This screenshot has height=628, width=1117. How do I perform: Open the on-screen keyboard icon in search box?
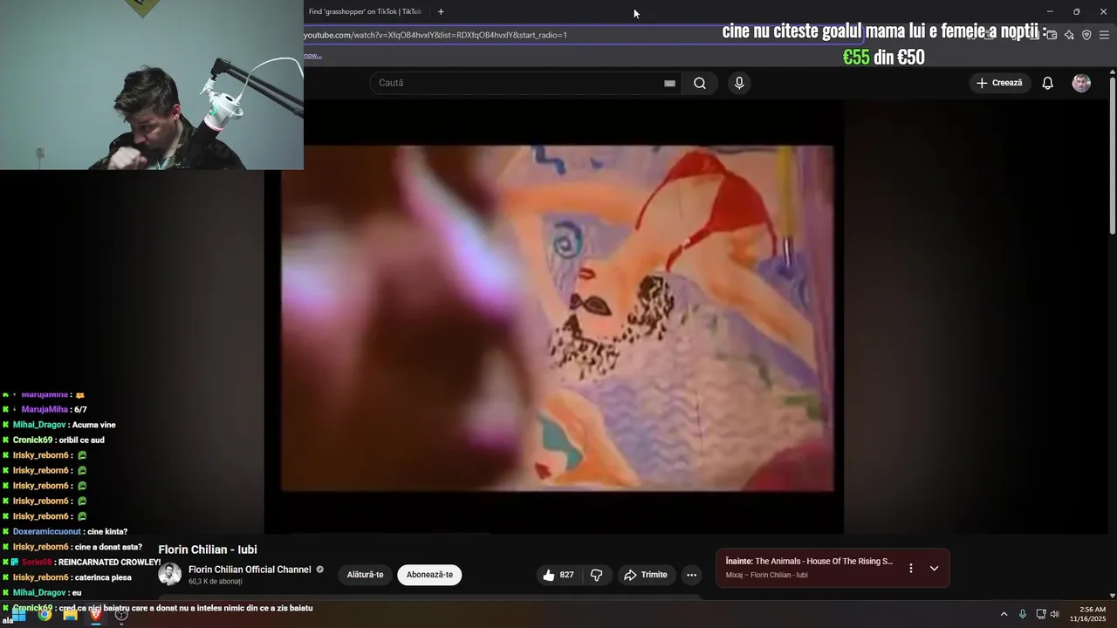tap(669, 83)
